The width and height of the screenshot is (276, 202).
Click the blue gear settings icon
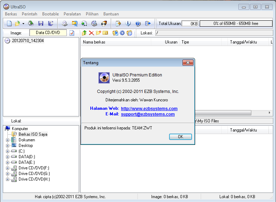coord(122,33)
